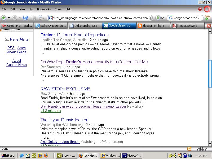Open the search engine selector dropdown
212x159 pixels.
click(x=172, y=18)
